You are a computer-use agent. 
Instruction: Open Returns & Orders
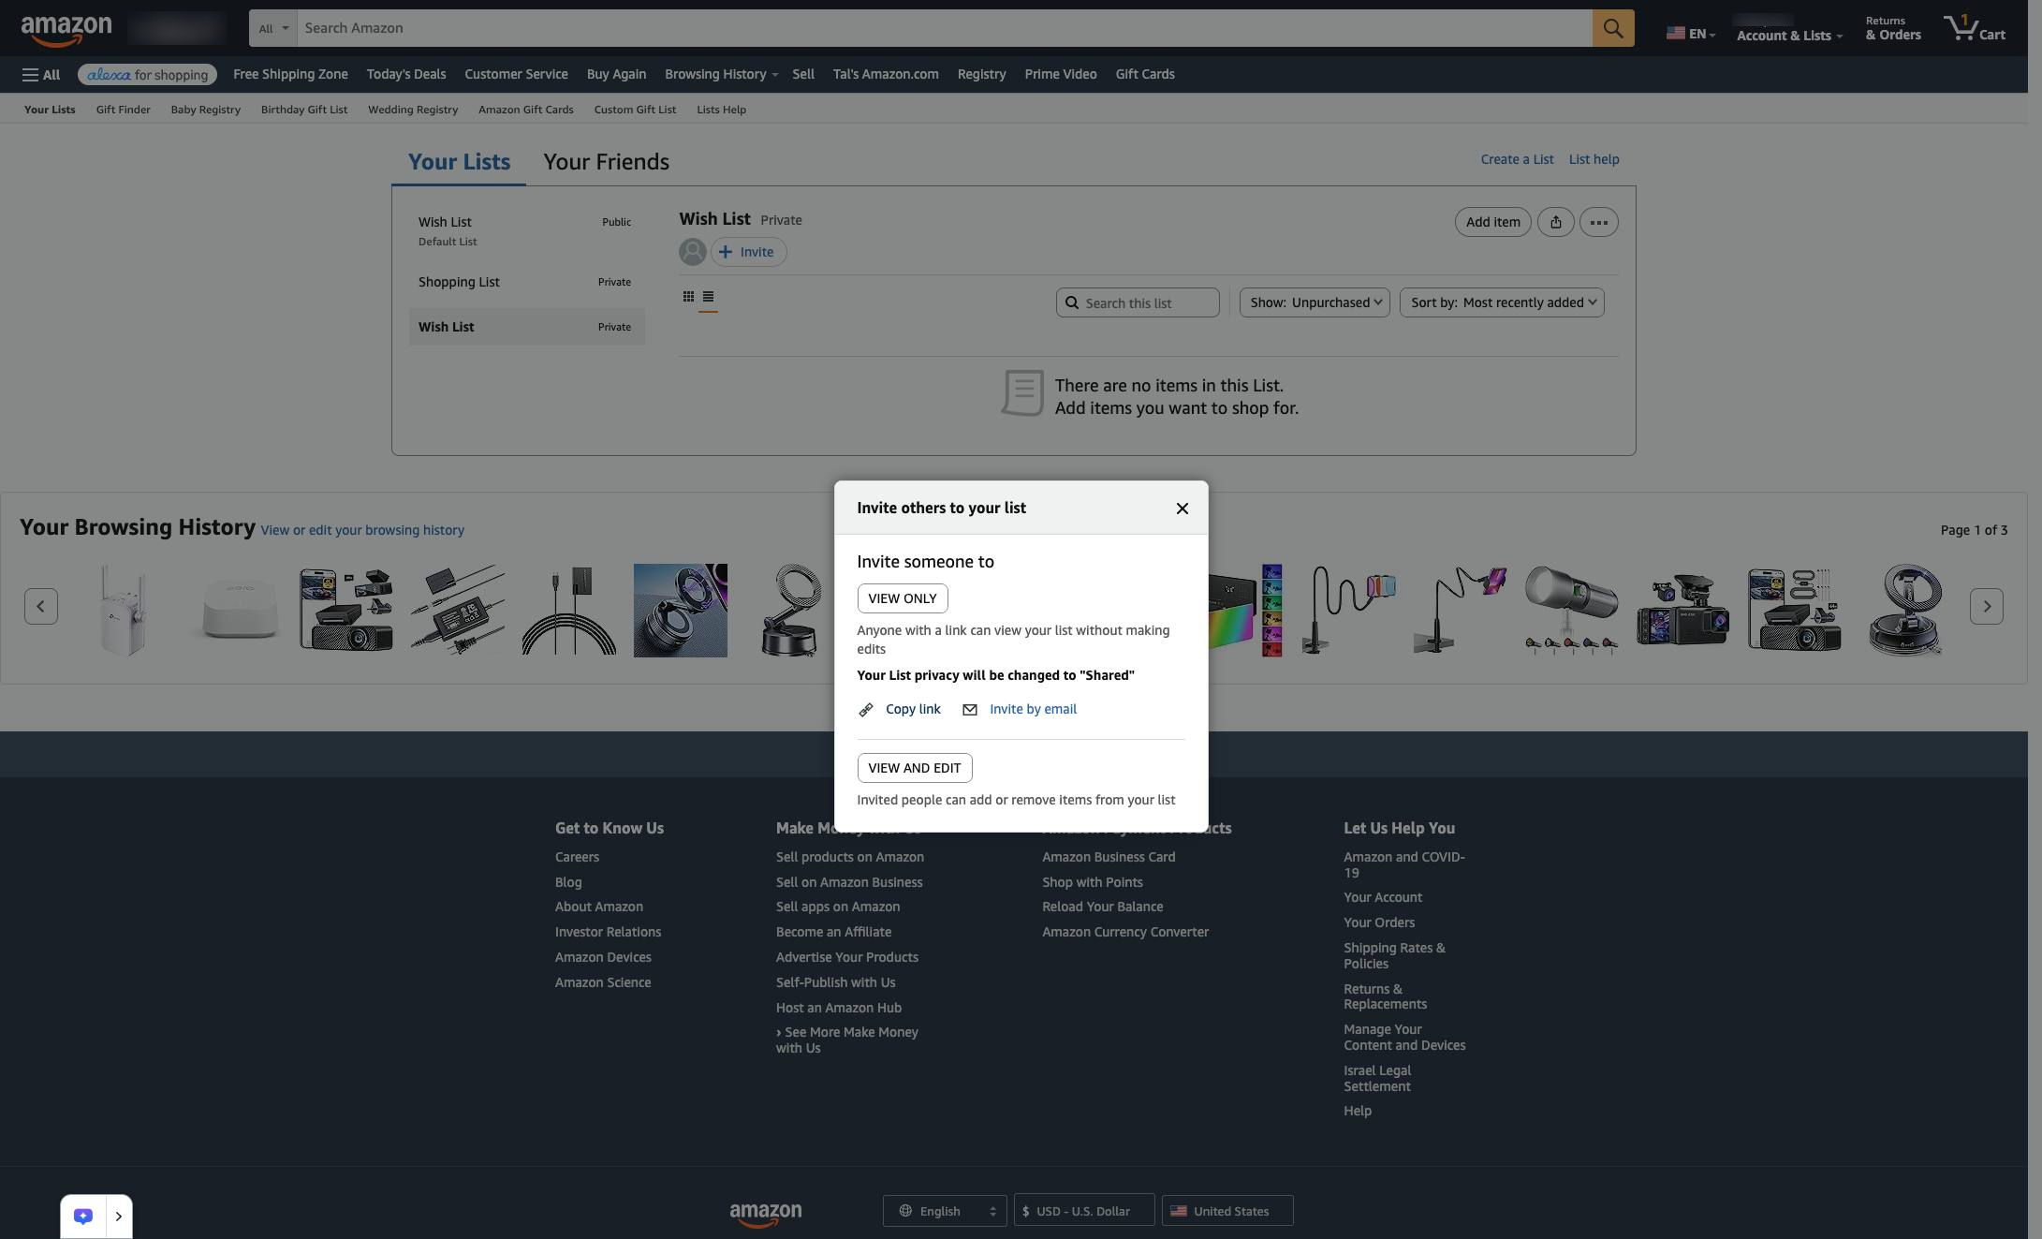[x=1893, y=29]
